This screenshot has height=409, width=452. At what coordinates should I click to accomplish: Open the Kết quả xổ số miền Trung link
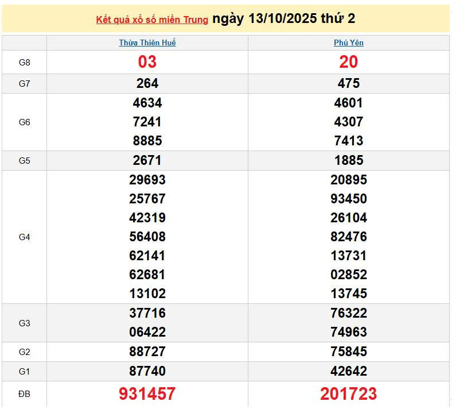(x=152, y=20)
